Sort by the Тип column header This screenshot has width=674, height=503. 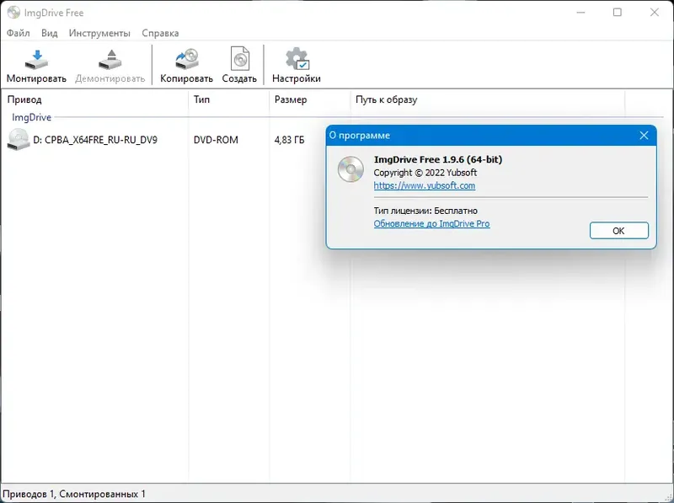tap(228, 99)
